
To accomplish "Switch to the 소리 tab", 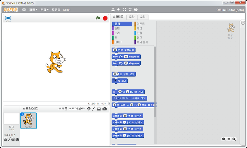I will tap(143, 17).
